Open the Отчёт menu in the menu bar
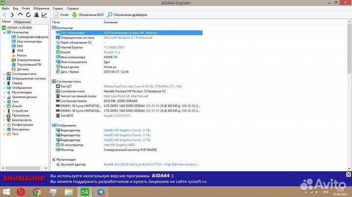This screenshot has height=197, width=352. tap(26, 8)
